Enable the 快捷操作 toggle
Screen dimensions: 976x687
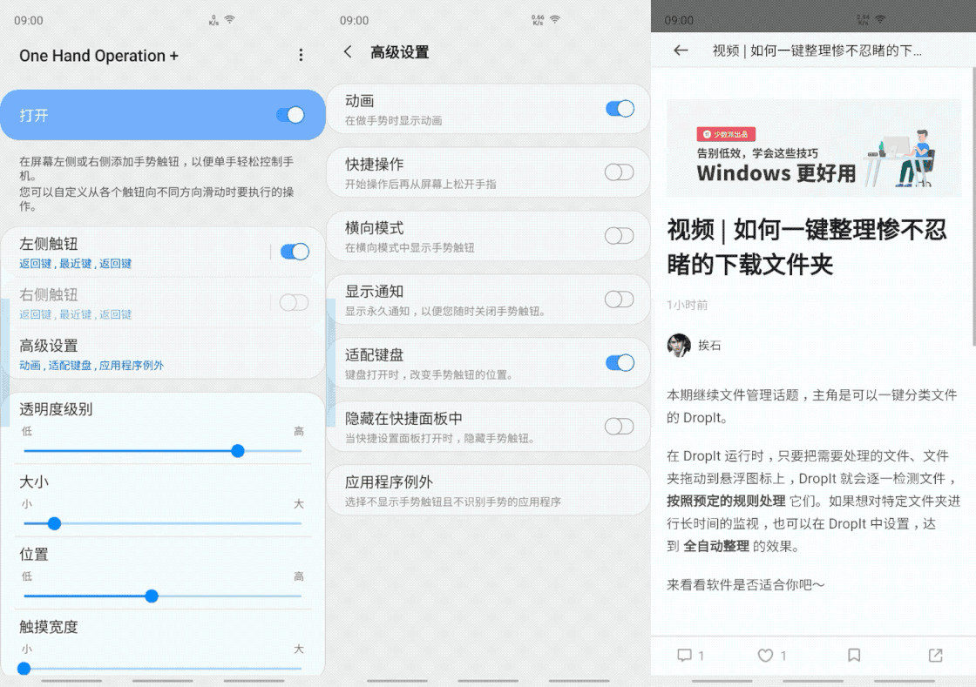[619, 172]
